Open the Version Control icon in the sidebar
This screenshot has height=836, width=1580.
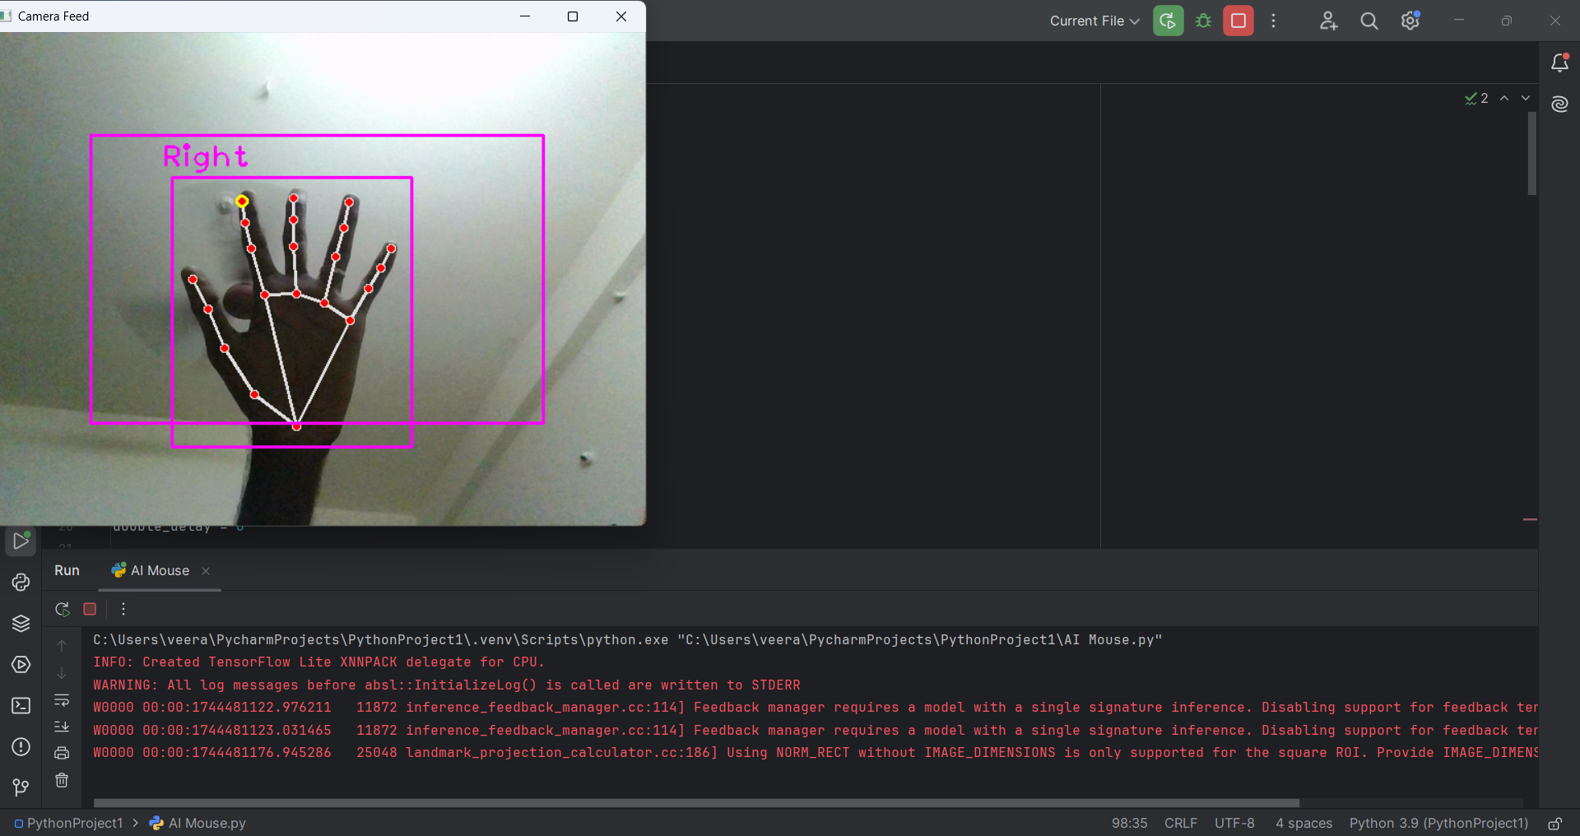20,787
